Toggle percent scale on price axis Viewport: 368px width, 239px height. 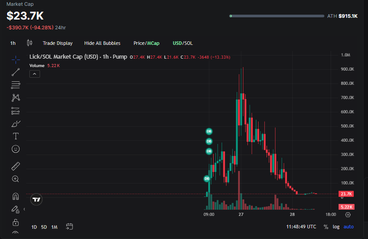point(326,227)
